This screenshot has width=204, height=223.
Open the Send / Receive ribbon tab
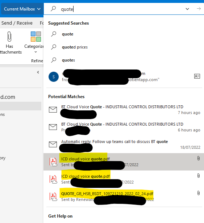(x=17, y=23)
